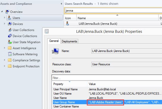Click the Devices node icon

(x=10, y=24)
